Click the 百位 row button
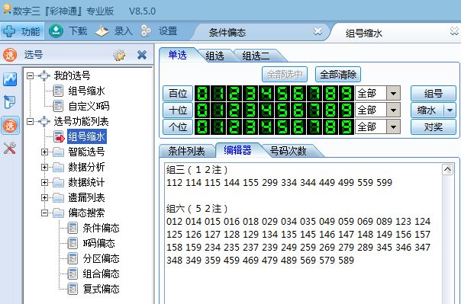This screenshot has width=461, height=304. click(178, 94)
